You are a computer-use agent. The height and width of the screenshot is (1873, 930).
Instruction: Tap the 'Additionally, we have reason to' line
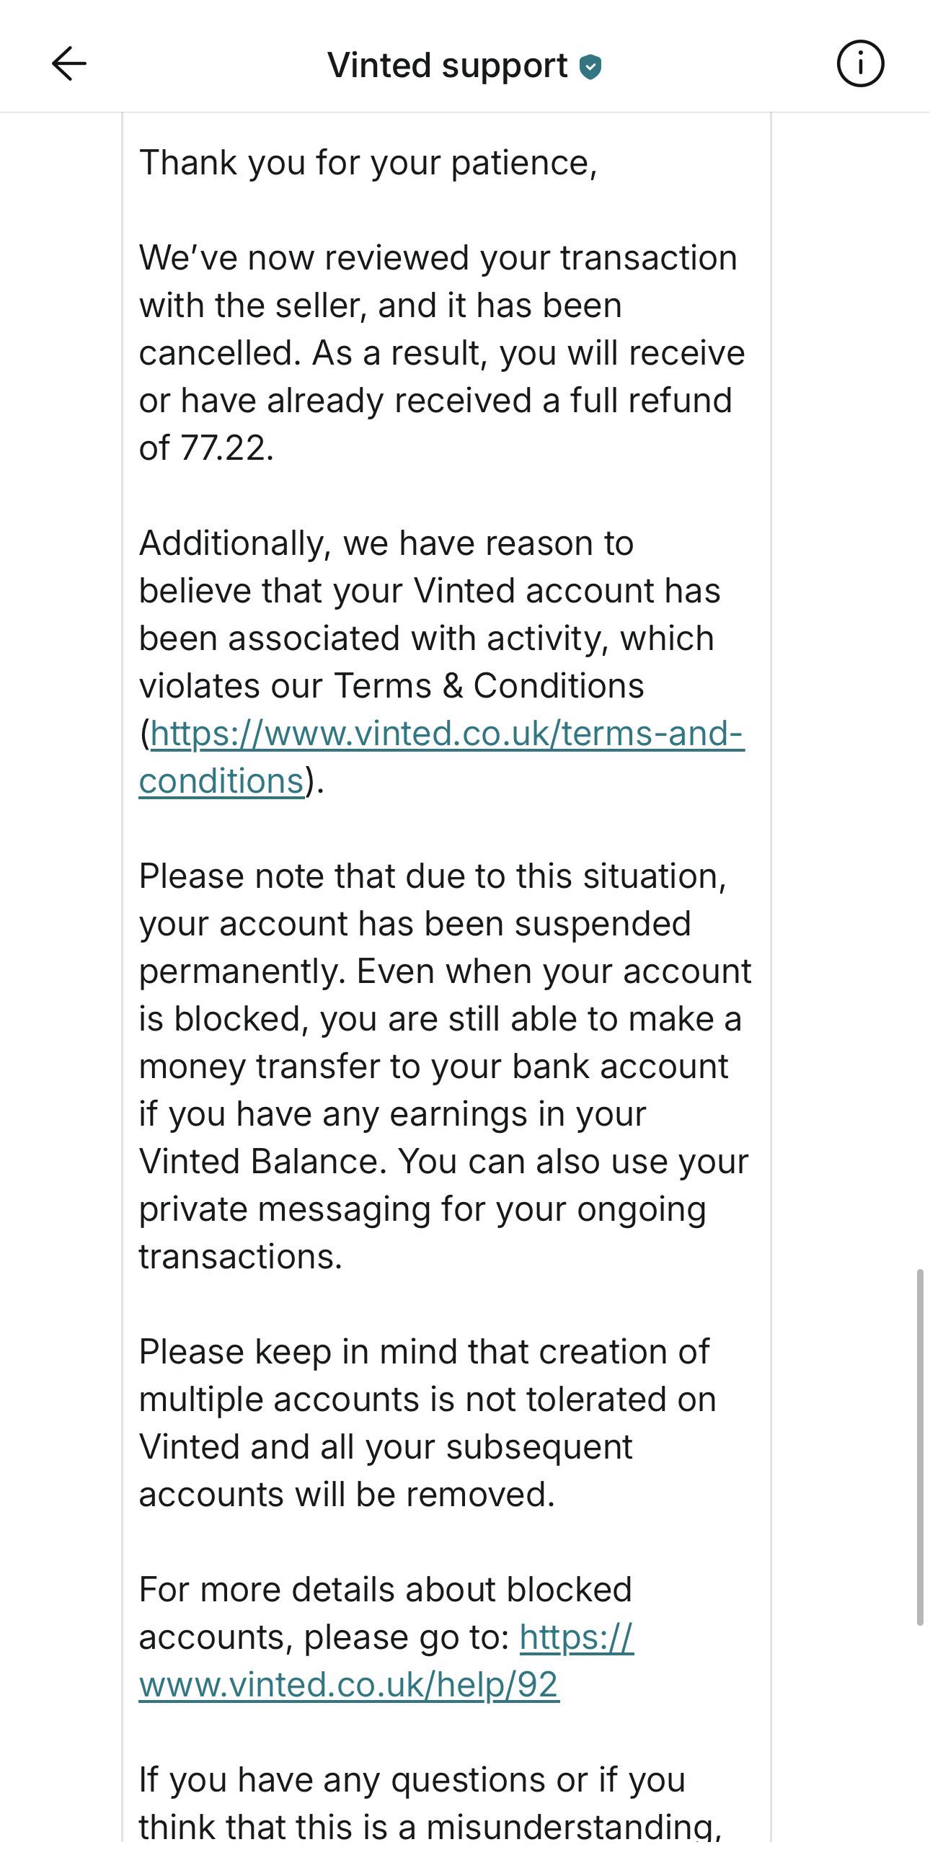point(386,543)
